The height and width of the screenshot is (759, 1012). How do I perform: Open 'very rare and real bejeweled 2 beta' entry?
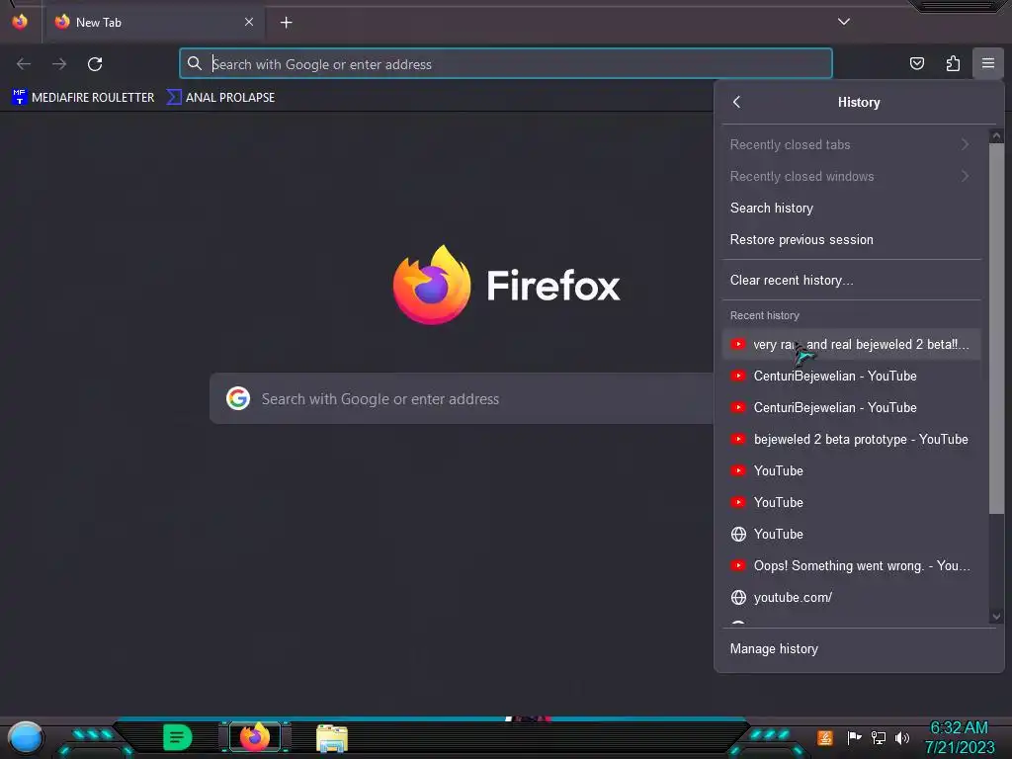click(x=851, y=344)
